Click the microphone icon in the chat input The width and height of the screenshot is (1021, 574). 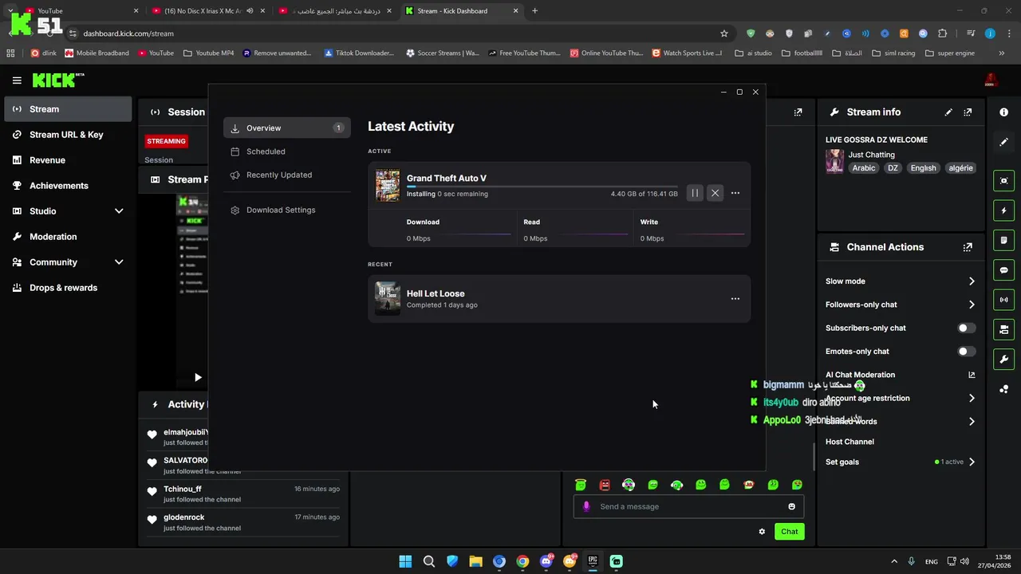(x=586, y=506)
